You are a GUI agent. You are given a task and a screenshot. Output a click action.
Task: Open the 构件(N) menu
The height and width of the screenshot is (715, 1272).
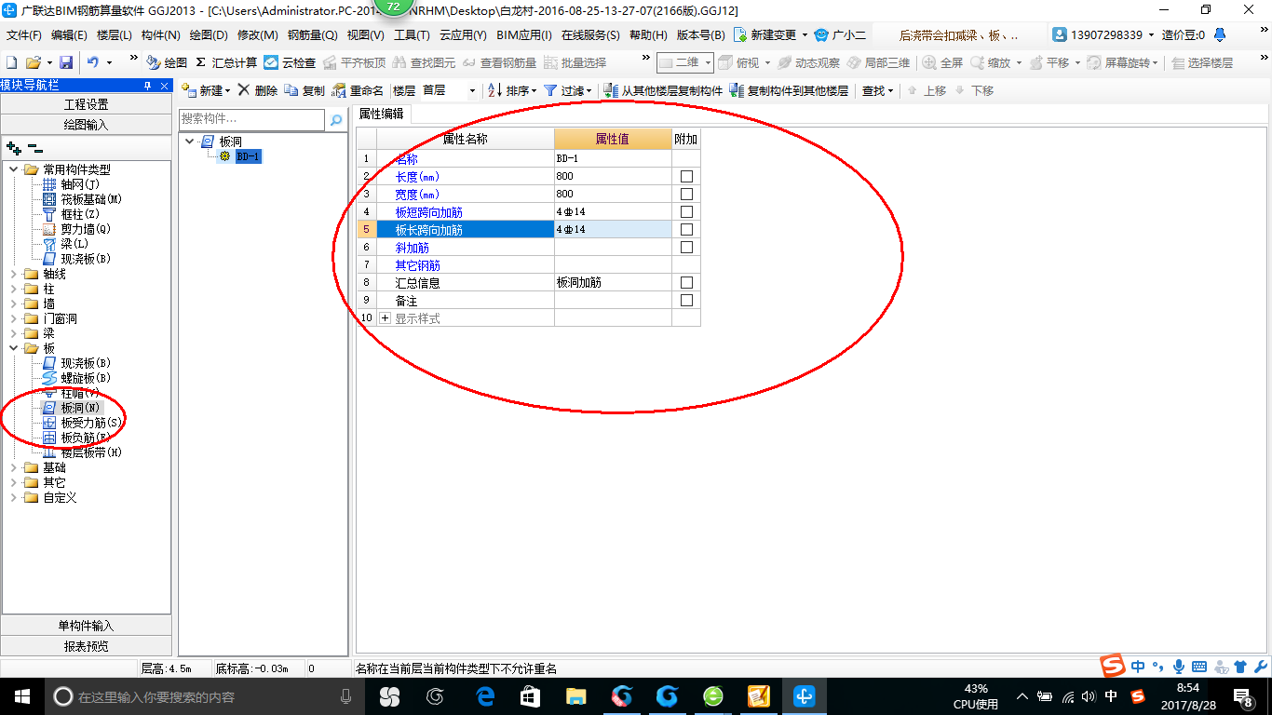pos(160,34)
